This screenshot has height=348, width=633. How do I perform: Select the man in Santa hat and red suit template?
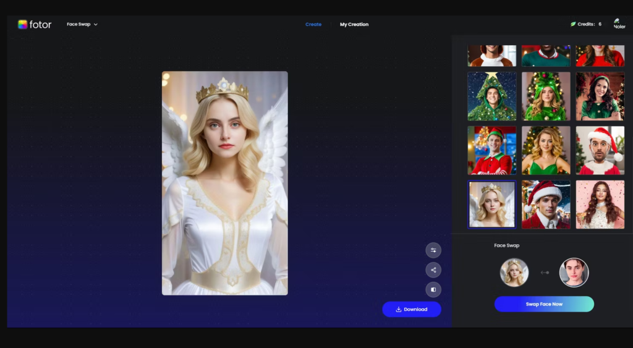pyautogui.click(x=546, y=204)
